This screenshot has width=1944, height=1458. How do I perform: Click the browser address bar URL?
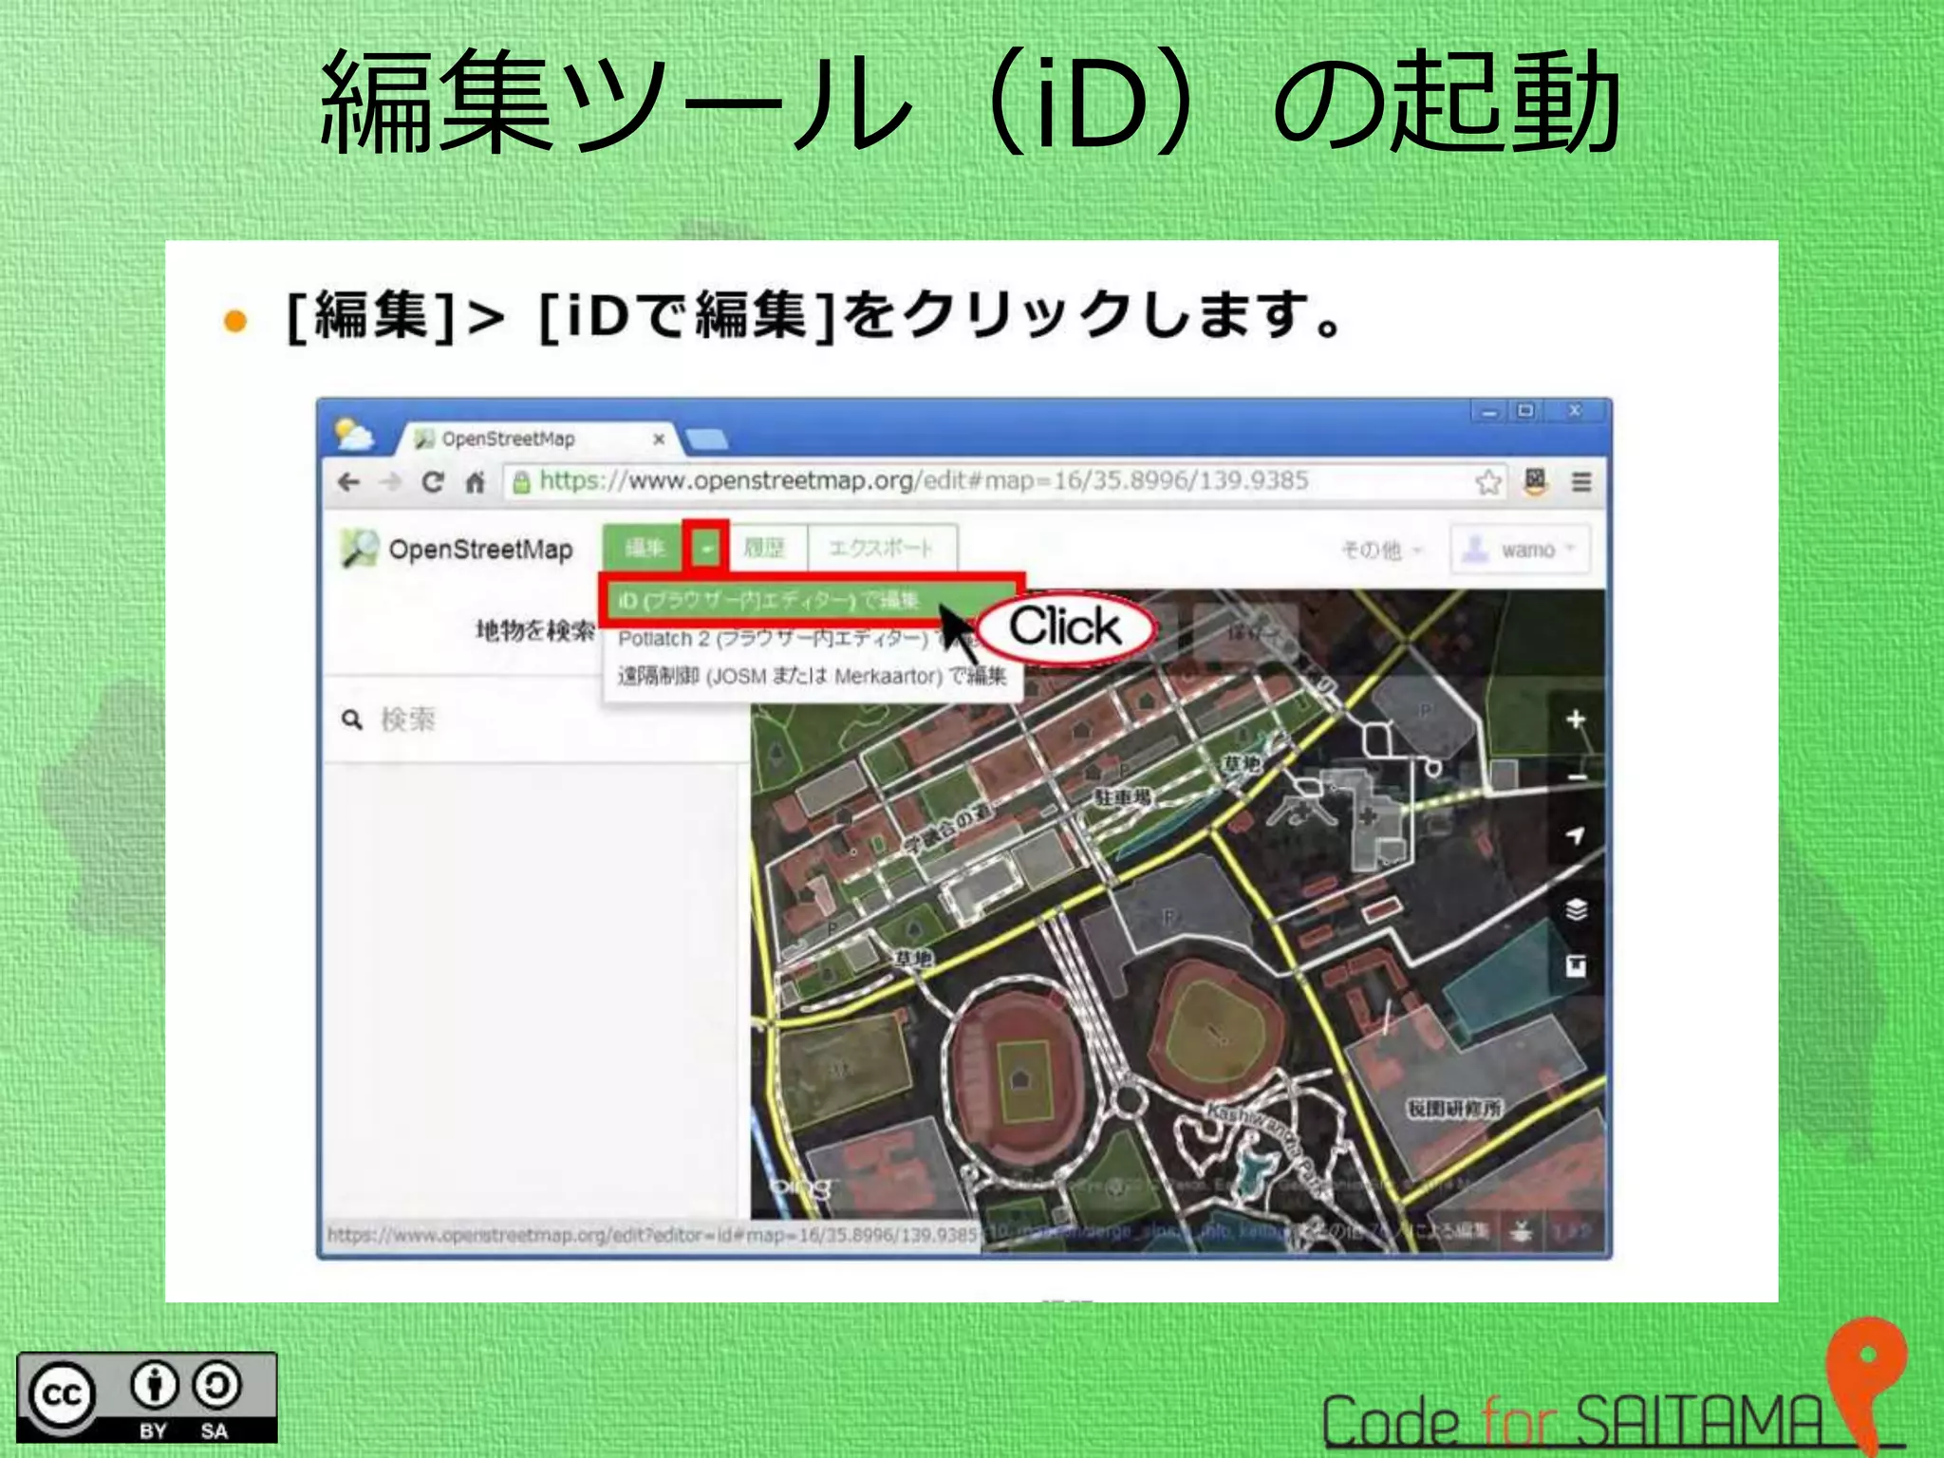tap(923, 480)
